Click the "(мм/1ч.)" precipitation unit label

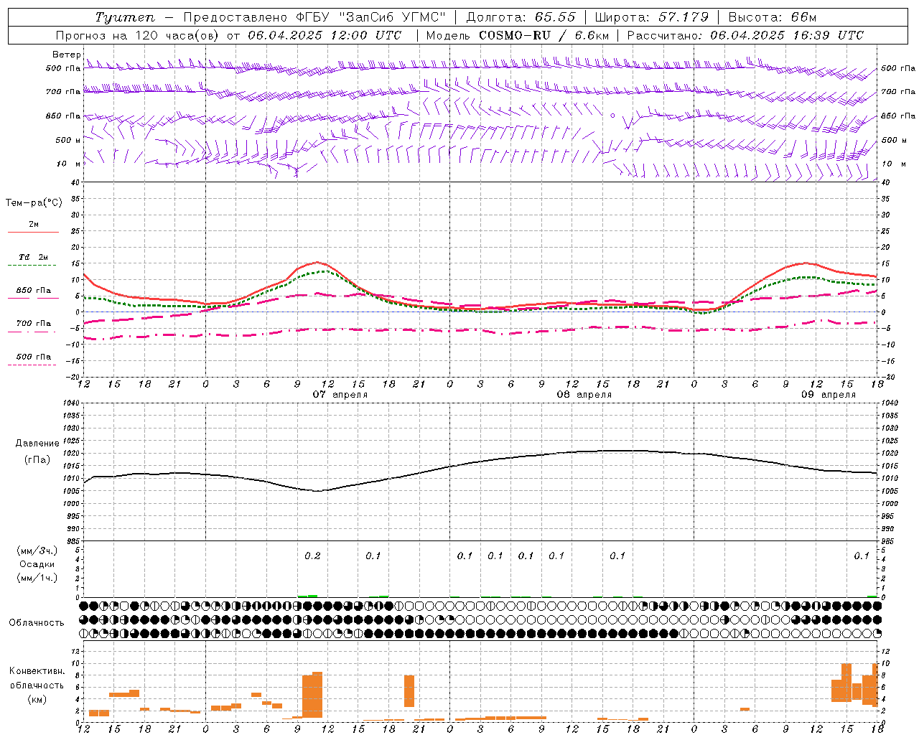click(37, 578)
